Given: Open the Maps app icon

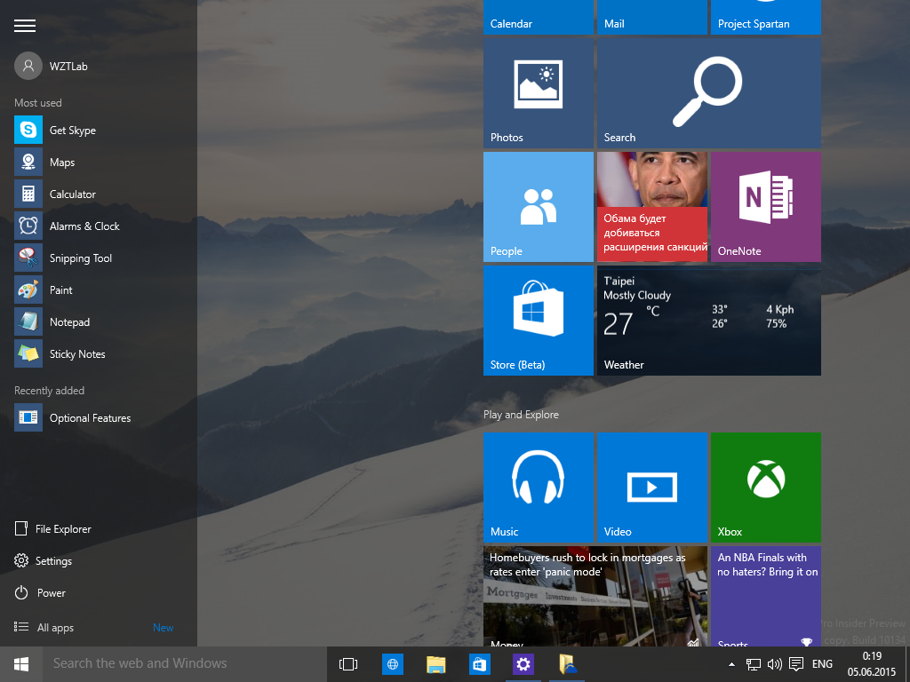Looking at the screenshot, I should click(28, 162).
